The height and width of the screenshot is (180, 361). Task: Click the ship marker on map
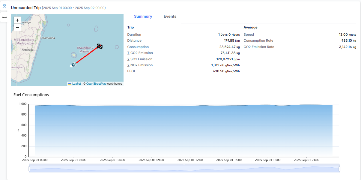73,64
